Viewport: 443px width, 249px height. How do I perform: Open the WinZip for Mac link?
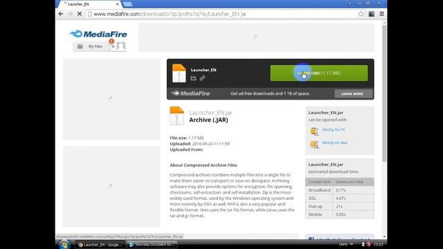(335, 143)
